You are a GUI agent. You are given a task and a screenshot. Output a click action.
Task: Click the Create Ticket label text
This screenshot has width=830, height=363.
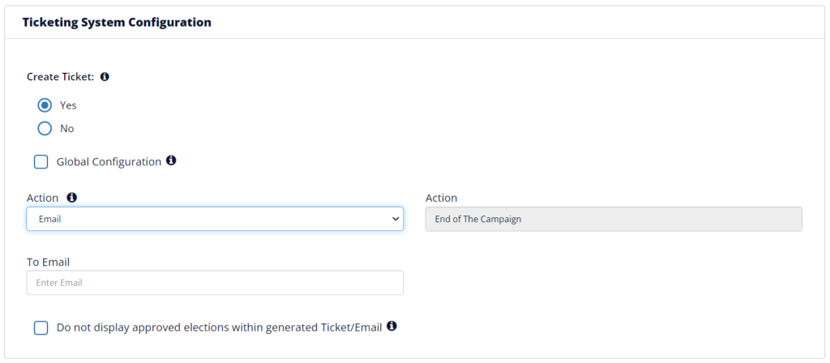[x=60, y=77]
